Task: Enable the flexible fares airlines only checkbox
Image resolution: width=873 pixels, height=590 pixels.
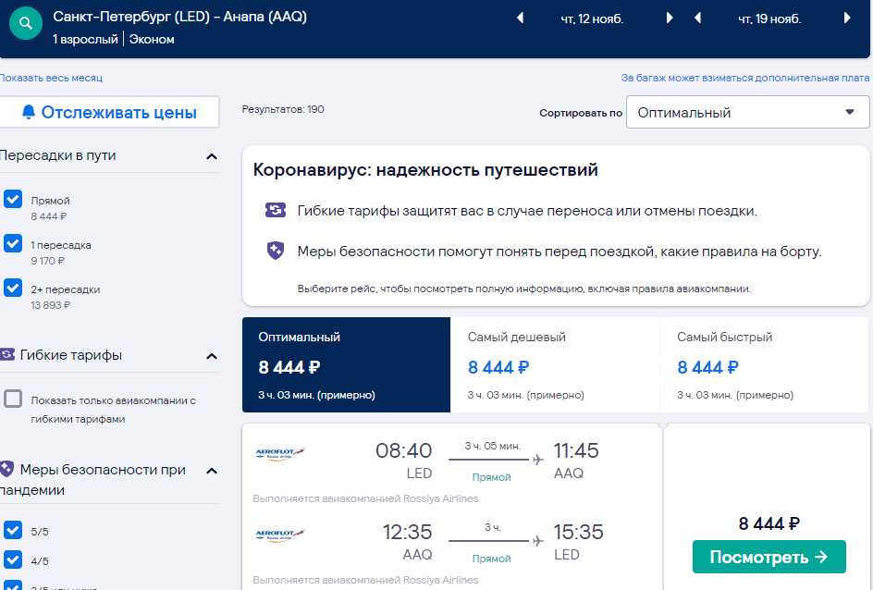Action: (x=13, y=399)
